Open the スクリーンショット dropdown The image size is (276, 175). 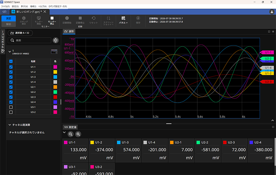pos(108,21)
